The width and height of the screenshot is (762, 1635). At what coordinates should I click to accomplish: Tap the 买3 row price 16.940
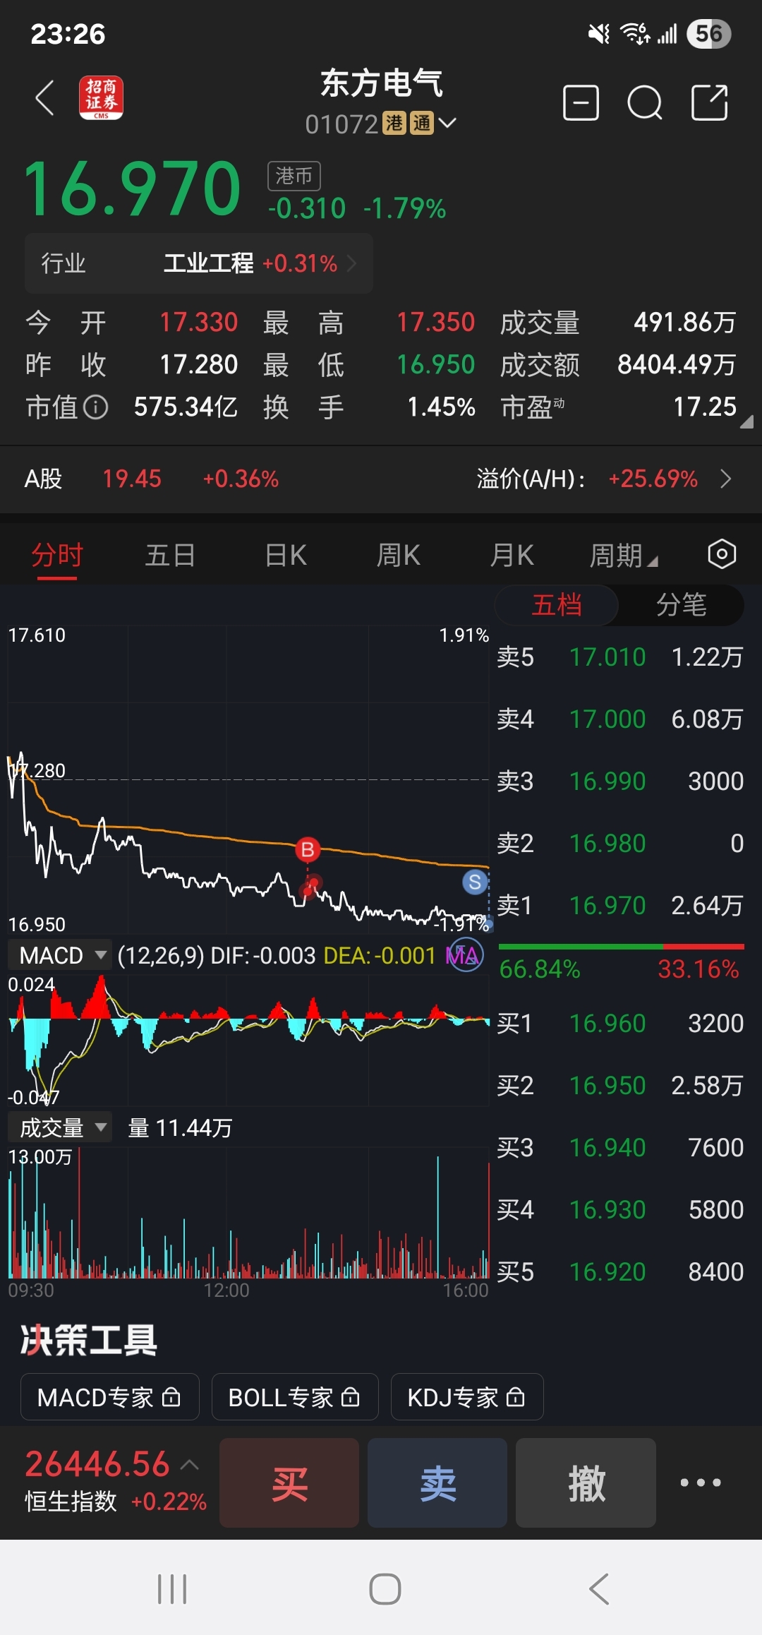pyautogui.click(x=607, y=1148)
